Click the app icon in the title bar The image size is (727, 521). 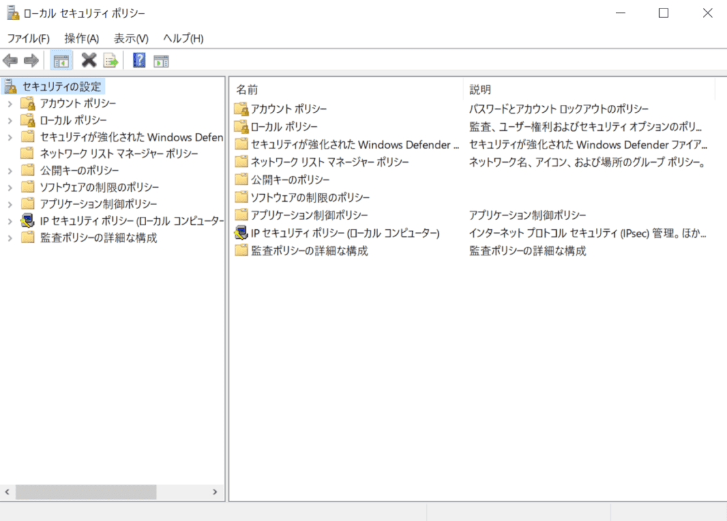coord(12,13)
